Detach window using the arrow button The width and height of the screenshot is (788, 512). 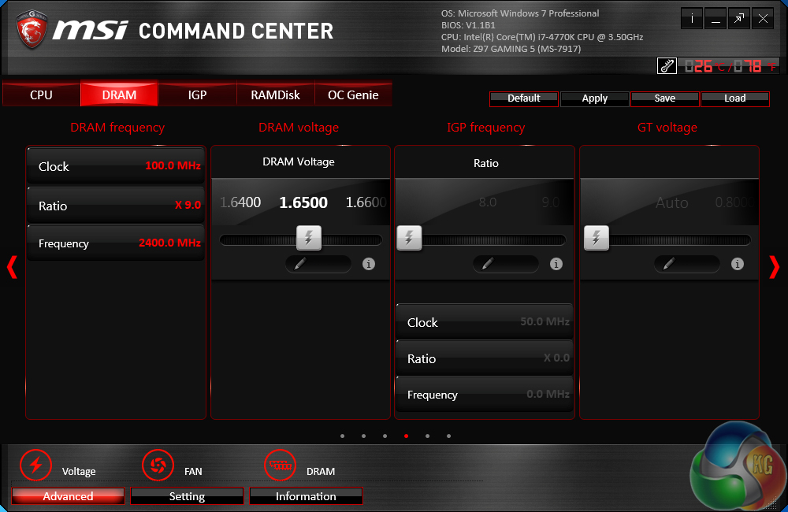739,19
